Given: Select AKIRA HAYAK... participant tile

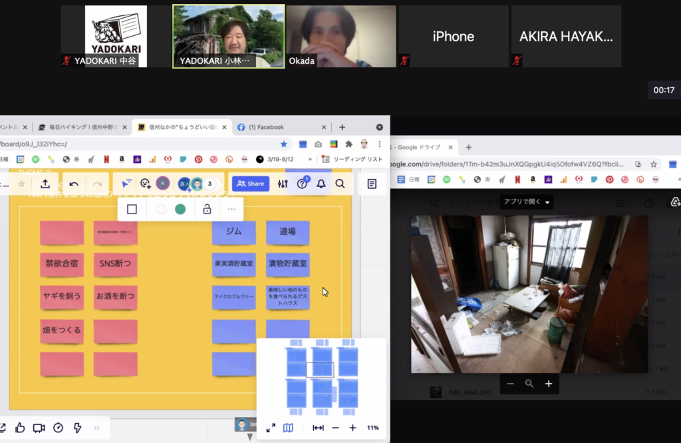Looking at the screenshot, I should coord(566,37).
